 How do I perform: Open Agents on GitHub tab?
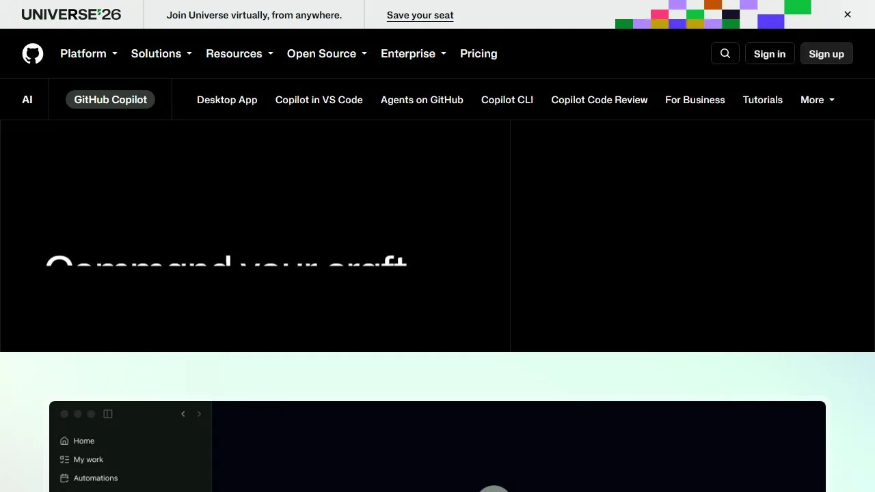pyautogui.click(x=422, y=100)
